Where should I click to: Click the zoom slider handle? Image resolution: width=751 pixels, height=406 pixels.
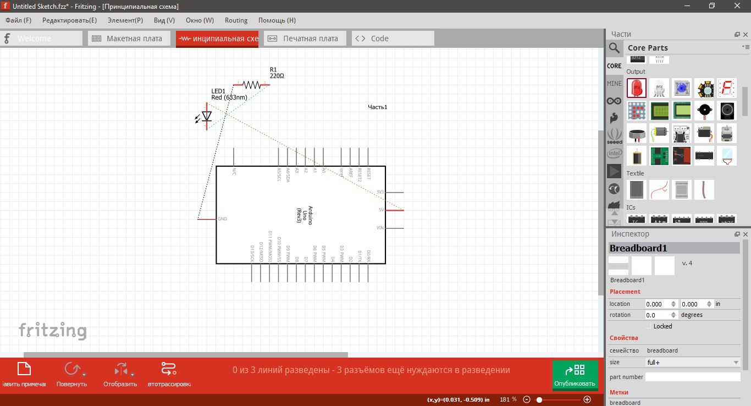pyautogui.click(x=539, y=399)
